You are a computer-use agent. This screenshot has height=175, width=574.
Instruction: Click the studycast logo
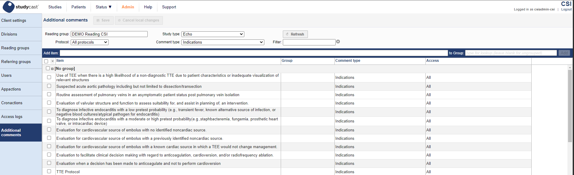tap(21, 7)
